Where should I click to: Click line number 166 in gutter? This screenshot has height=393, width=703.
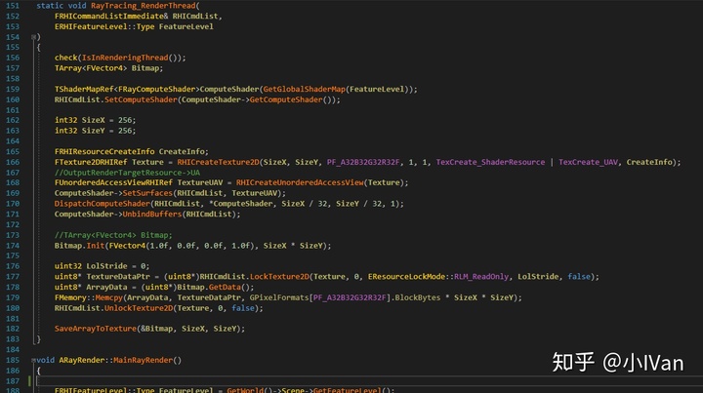tap(13, 162)
